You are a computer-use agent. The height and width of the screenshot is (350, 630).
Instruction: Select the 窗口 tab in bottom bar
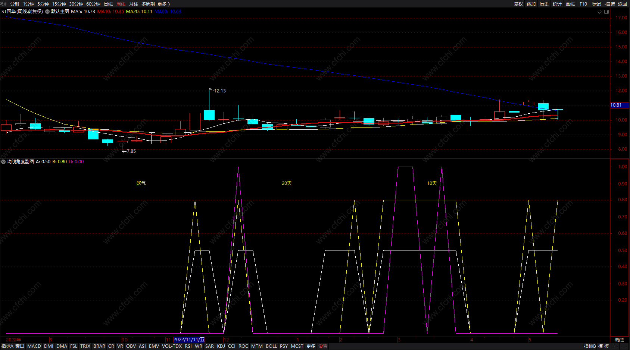(x=20, y=346)
